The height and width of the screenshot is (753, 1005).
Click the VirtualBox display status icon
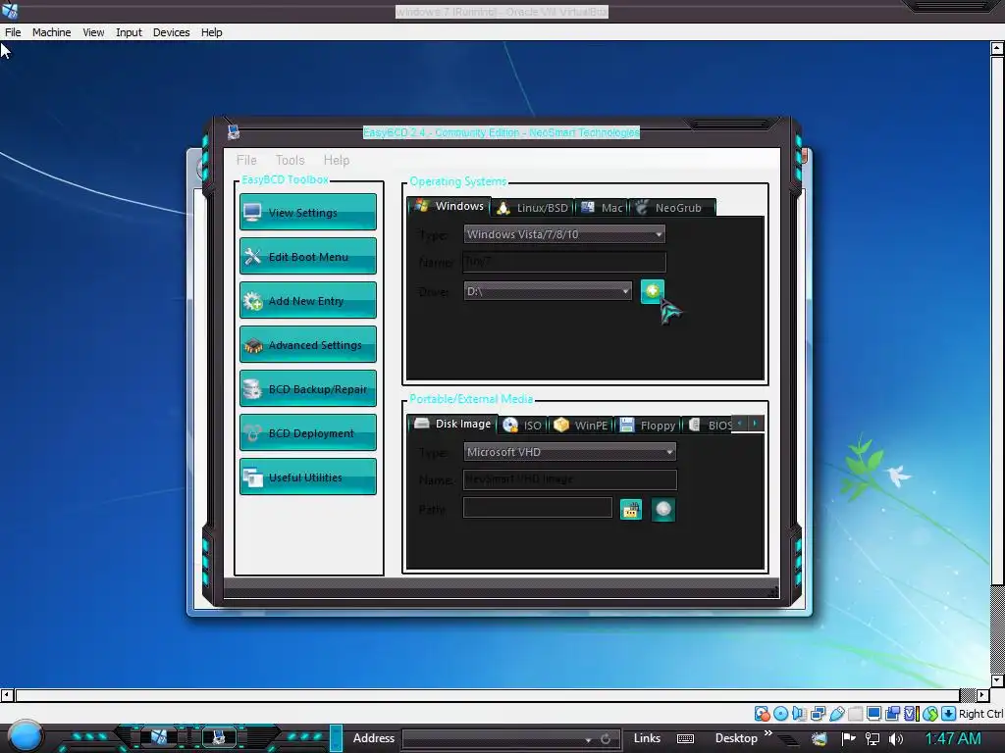click(x=873, y=714)
